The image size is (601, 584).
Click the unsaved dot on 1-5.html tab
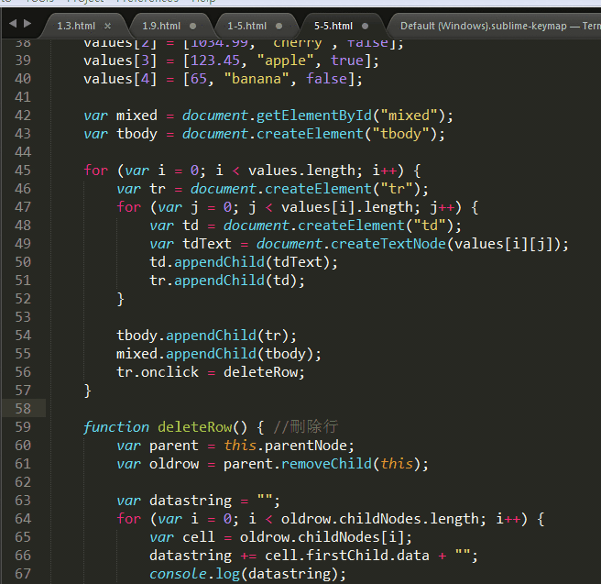(x=279, y=26)
